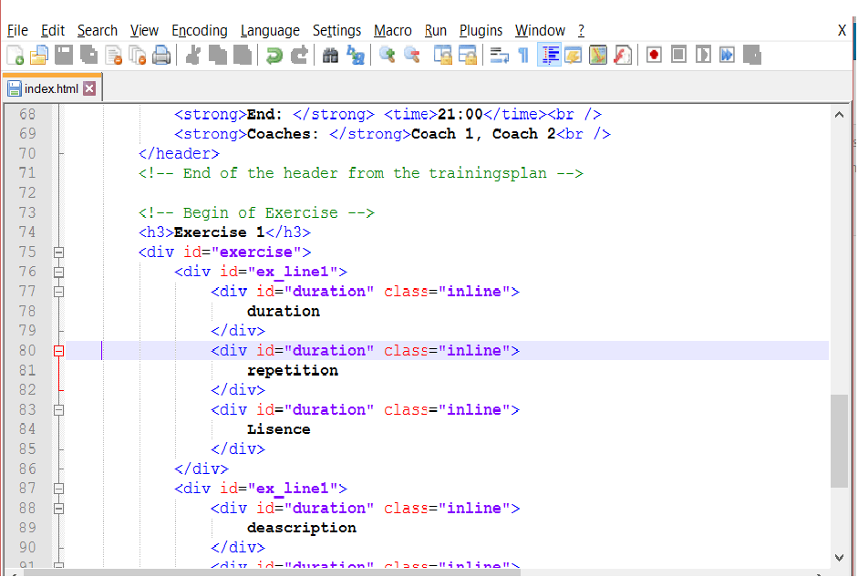Toggle the Show Indent Guide button
Image resolution: width=858 pixels, height=577 pixels.
[x=549, y=56]
